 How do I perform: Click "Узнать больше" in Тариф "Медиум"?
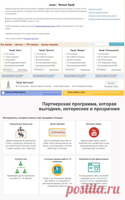[x=85, y=70]
